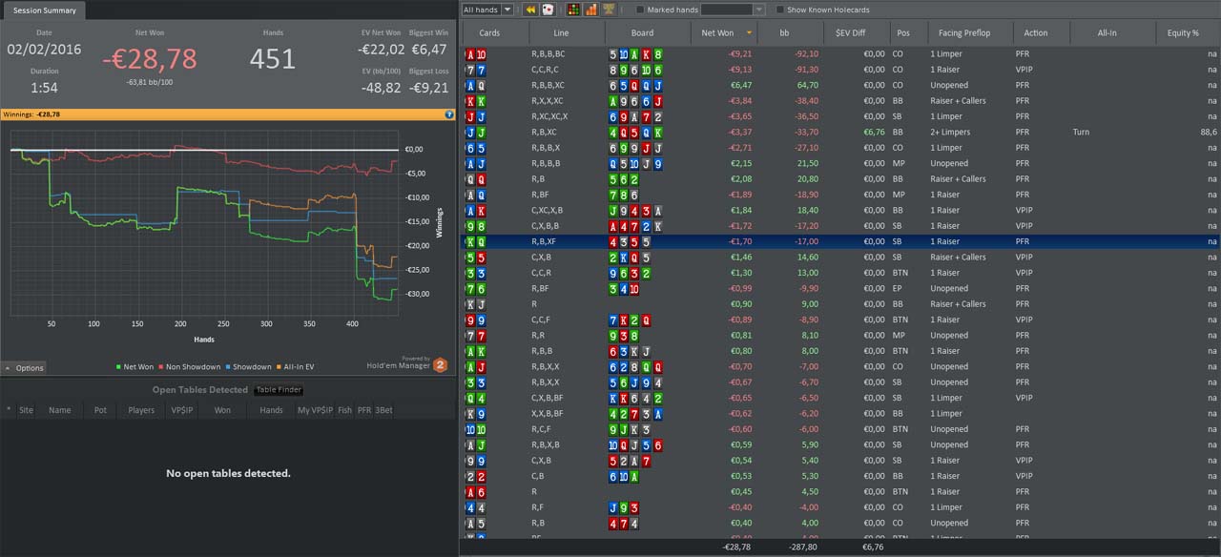Click the Facing Preflop column header

click(x=968, y=32)
